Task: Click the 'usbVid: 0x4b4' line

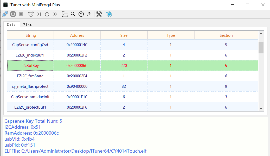Action: pyautogui.click(x=20, y=139)
